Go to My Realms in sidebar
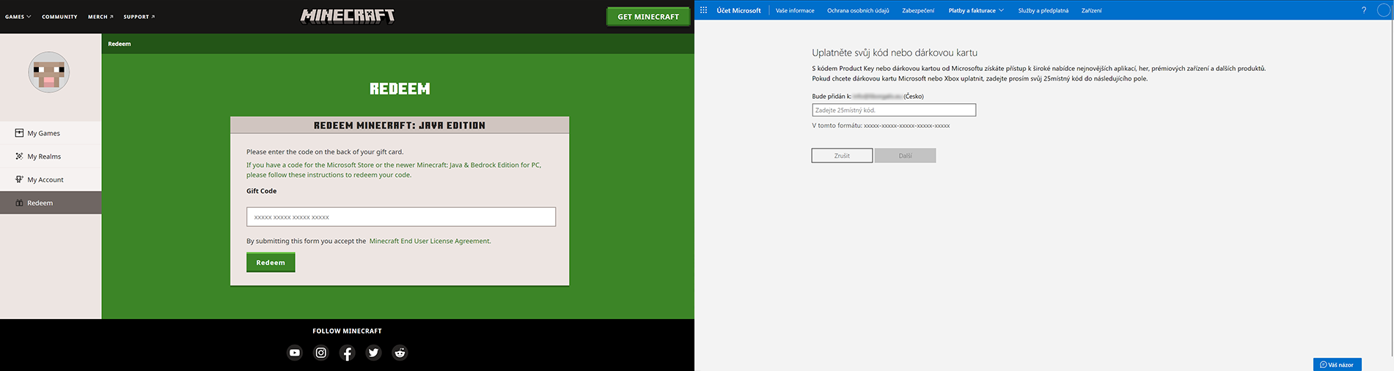The height and width of the screenshot is (371, 1394). 51,157
